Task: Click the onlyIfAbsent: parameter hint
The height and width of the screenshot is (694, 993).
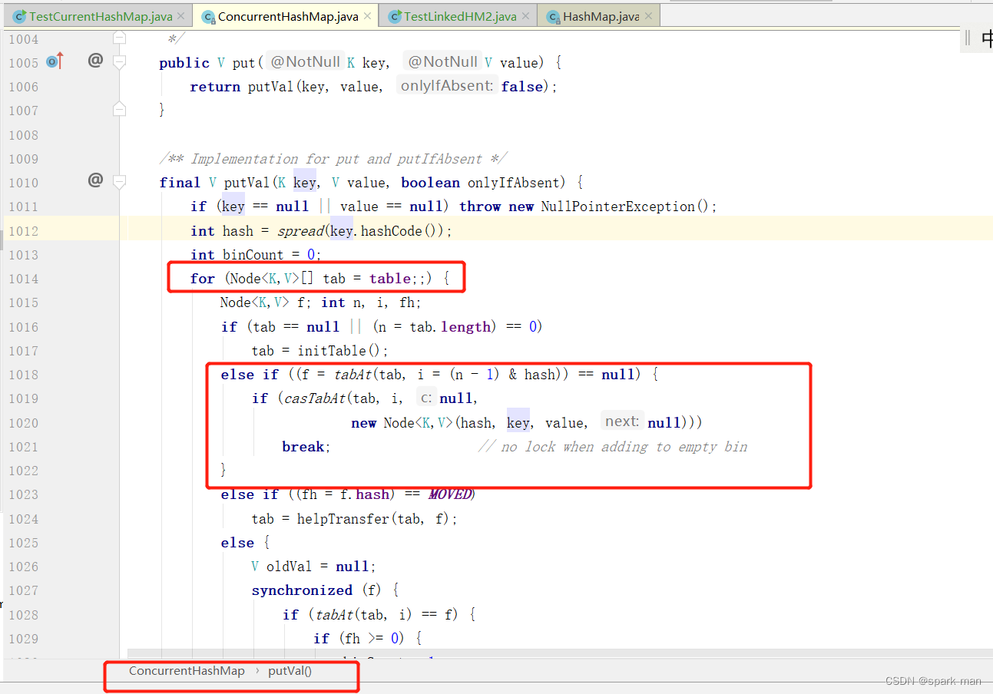Action: point(447,86)
